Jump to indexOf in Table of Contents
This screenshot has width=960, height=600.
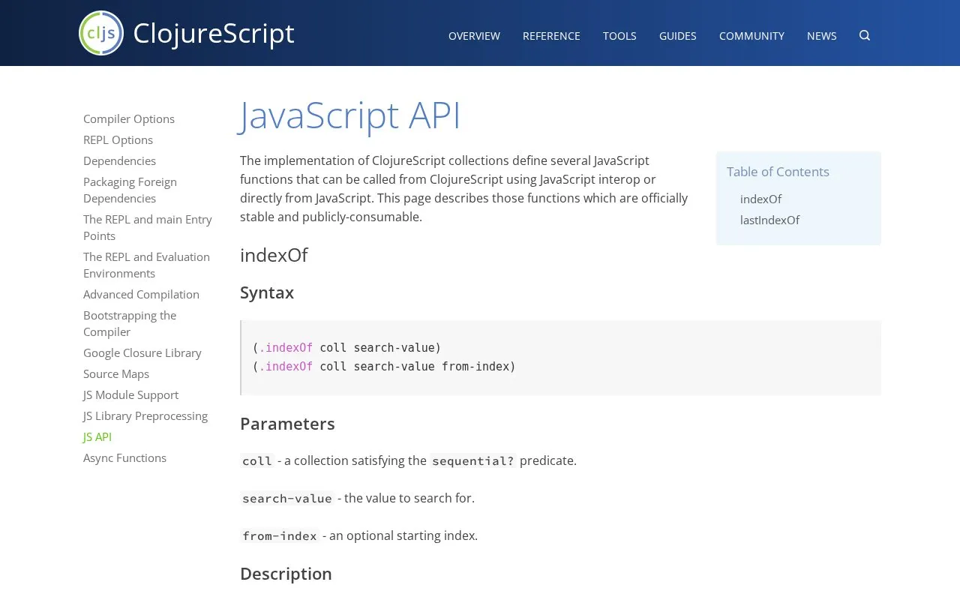coord(760,199)
